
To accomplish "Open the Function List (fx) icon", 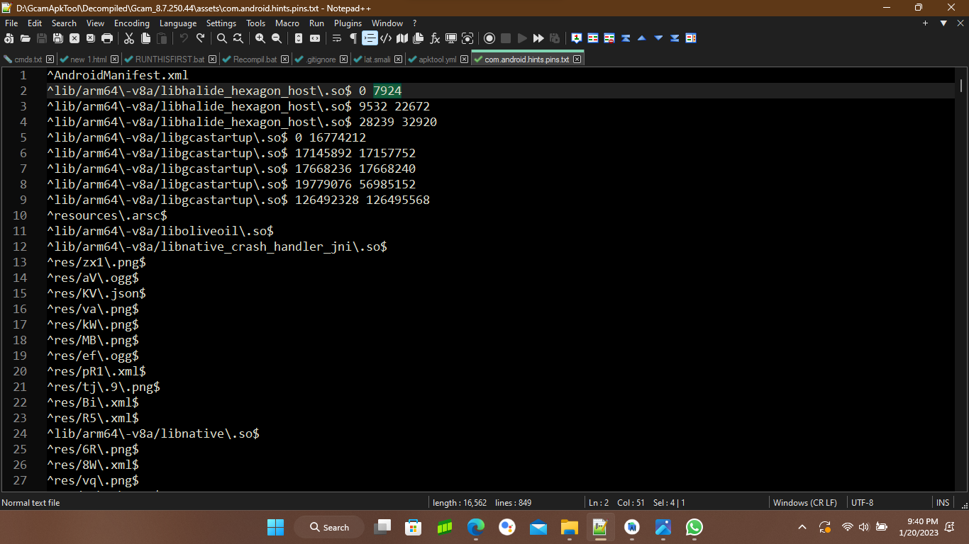I will [x=435, y=38].
